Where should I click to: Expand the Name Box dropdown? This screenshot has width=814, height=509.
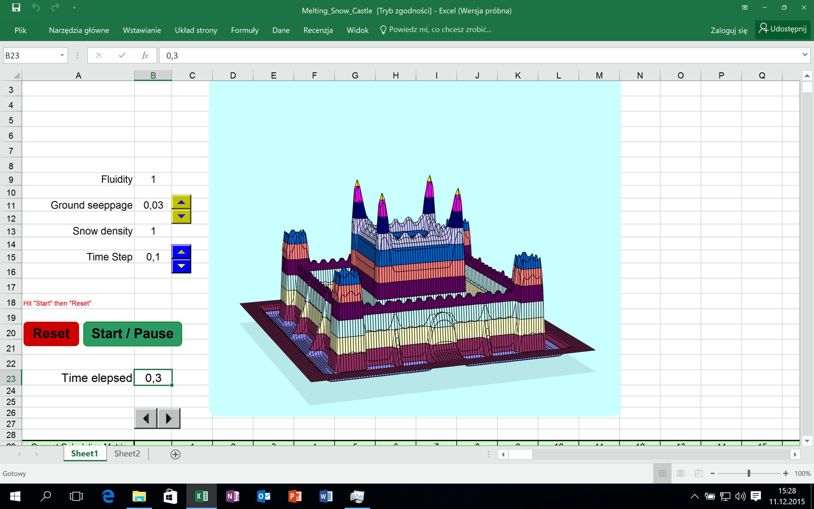tap(62, 55)
